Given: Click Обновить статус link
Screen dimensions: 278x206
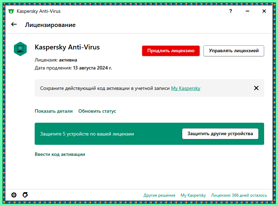Looking at the screenshot, I should coord(97,111).
